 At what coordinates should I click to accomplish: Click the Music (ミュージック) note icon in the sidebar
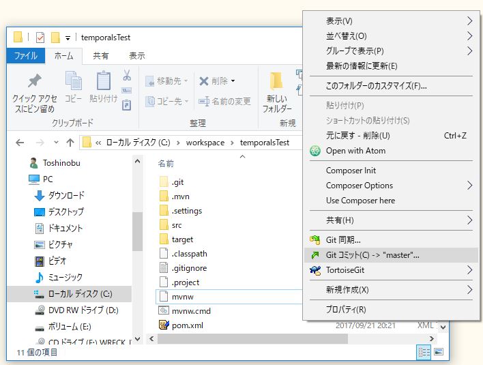coord(39,277)
